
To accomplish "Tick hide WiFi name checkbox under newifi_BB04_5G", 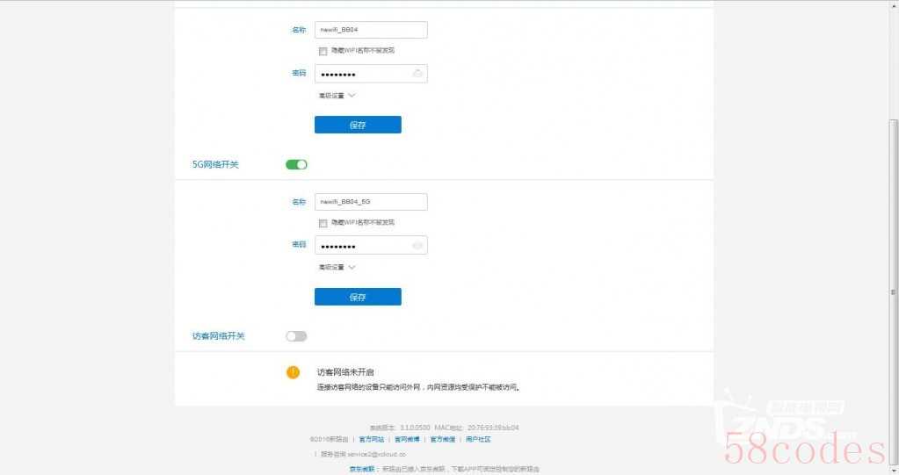I will point(323,223).
